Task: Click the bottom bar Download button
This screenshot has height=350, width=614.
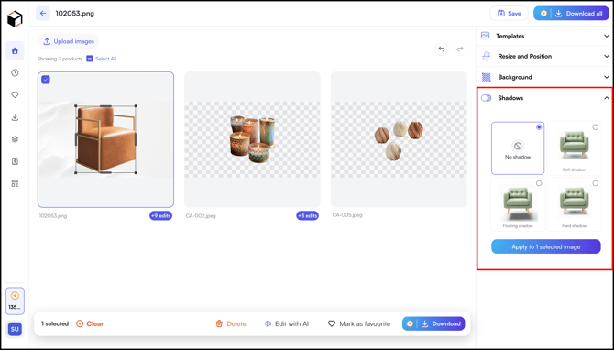Action: click(433, 323)
